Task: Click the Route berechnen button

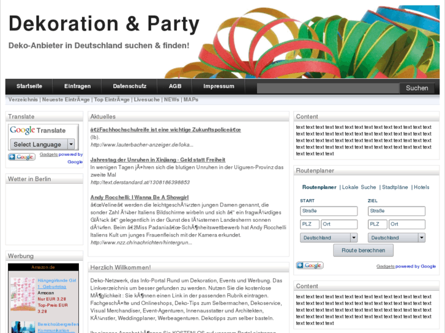Action: tap(363, 251)
